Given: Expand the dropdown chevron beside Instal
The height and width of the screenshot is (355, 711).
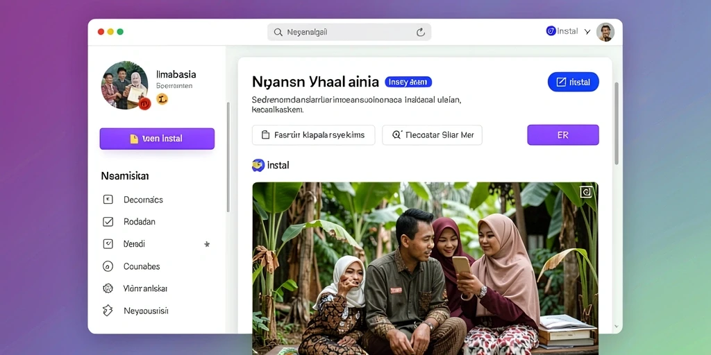Looking at the screenshot, I should [587, 32].
